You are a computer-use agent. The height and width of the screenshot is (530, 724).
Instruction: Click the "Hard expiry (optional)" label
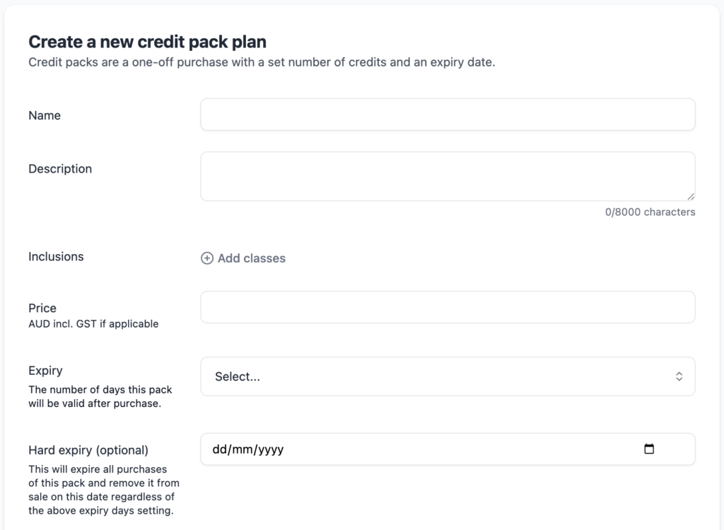[88, 449]
